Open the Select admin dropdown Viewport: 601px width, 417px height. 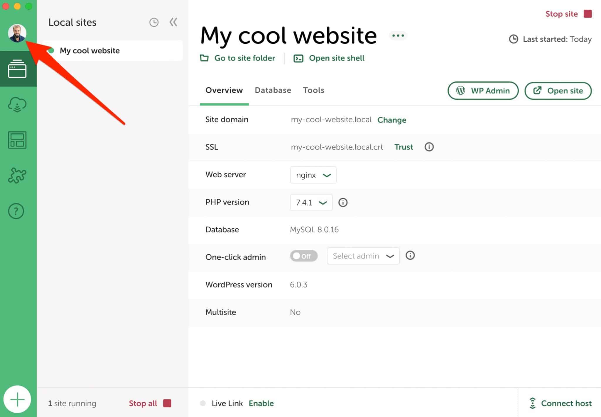tap(363, 256)
